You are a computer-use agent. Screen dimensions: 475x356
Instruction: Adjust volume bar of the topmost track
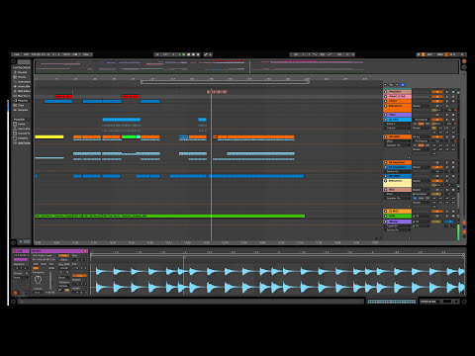(x=436, y=92)
